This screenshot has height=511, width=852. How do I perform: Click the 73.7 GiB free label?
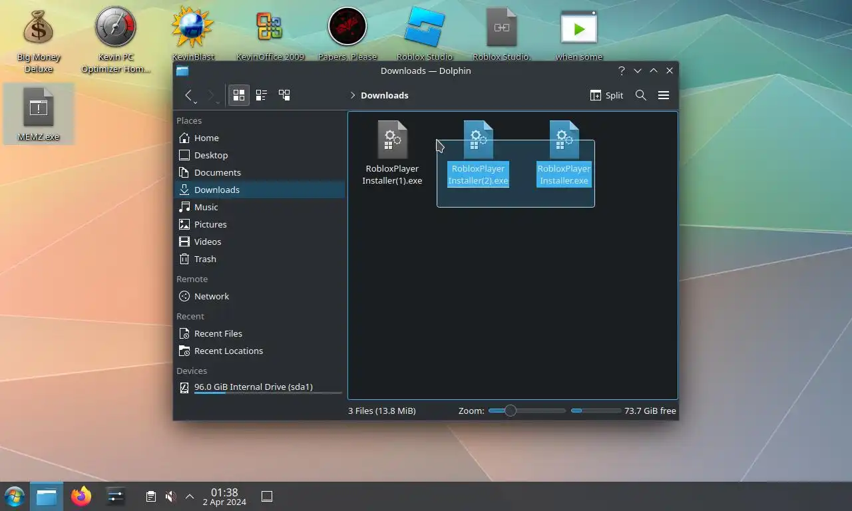coord(650,411)
